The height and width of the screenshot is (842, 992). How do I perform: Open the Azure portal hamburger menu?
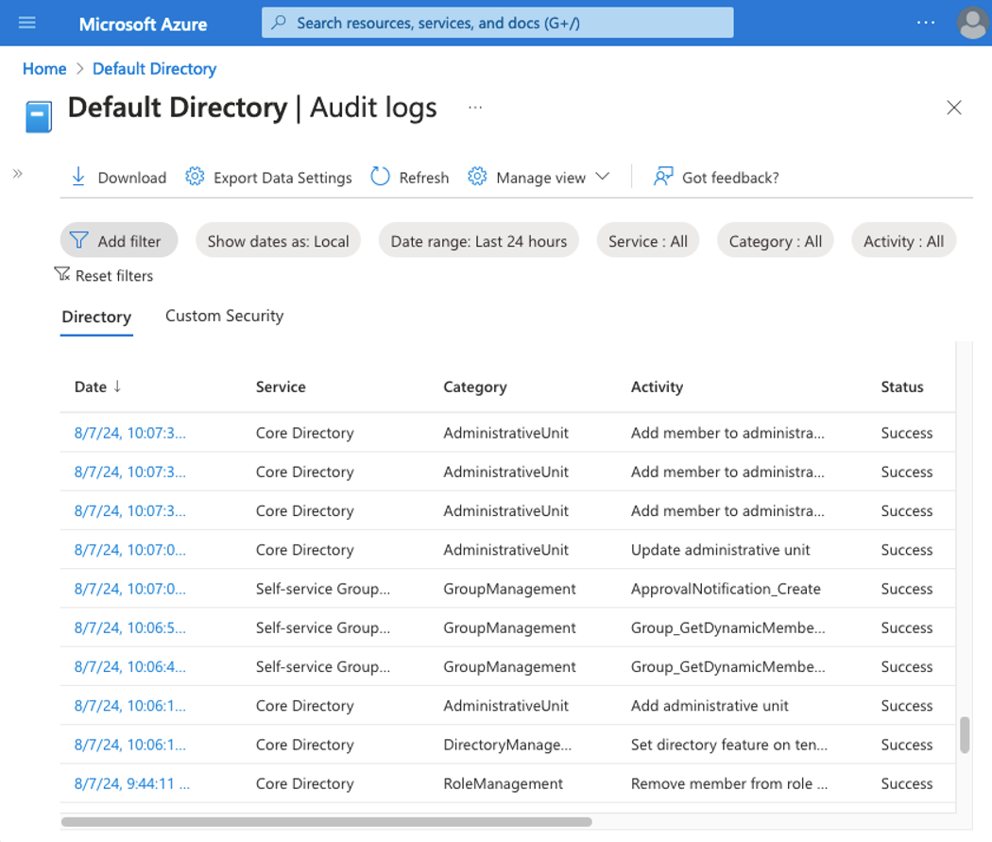tap(26, 23)
